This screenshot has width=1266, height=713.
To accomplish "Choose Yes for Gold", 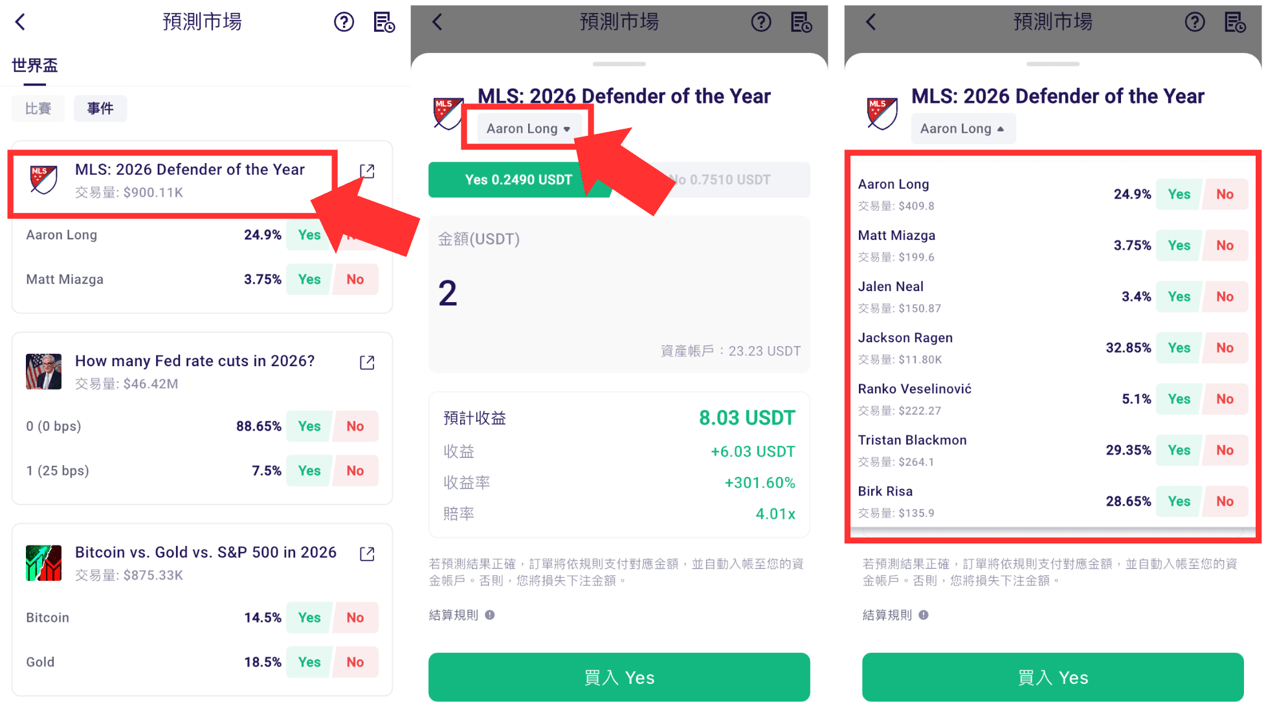I will pos(309,663).
